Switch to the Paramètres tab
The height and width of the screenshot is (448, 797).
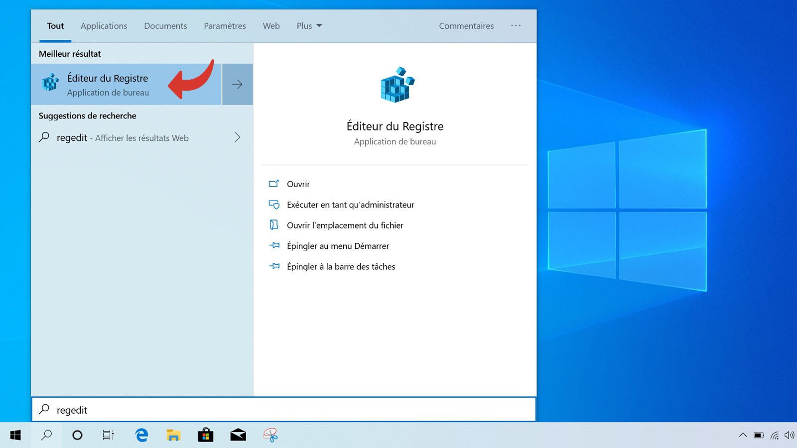tap(225, 26)
